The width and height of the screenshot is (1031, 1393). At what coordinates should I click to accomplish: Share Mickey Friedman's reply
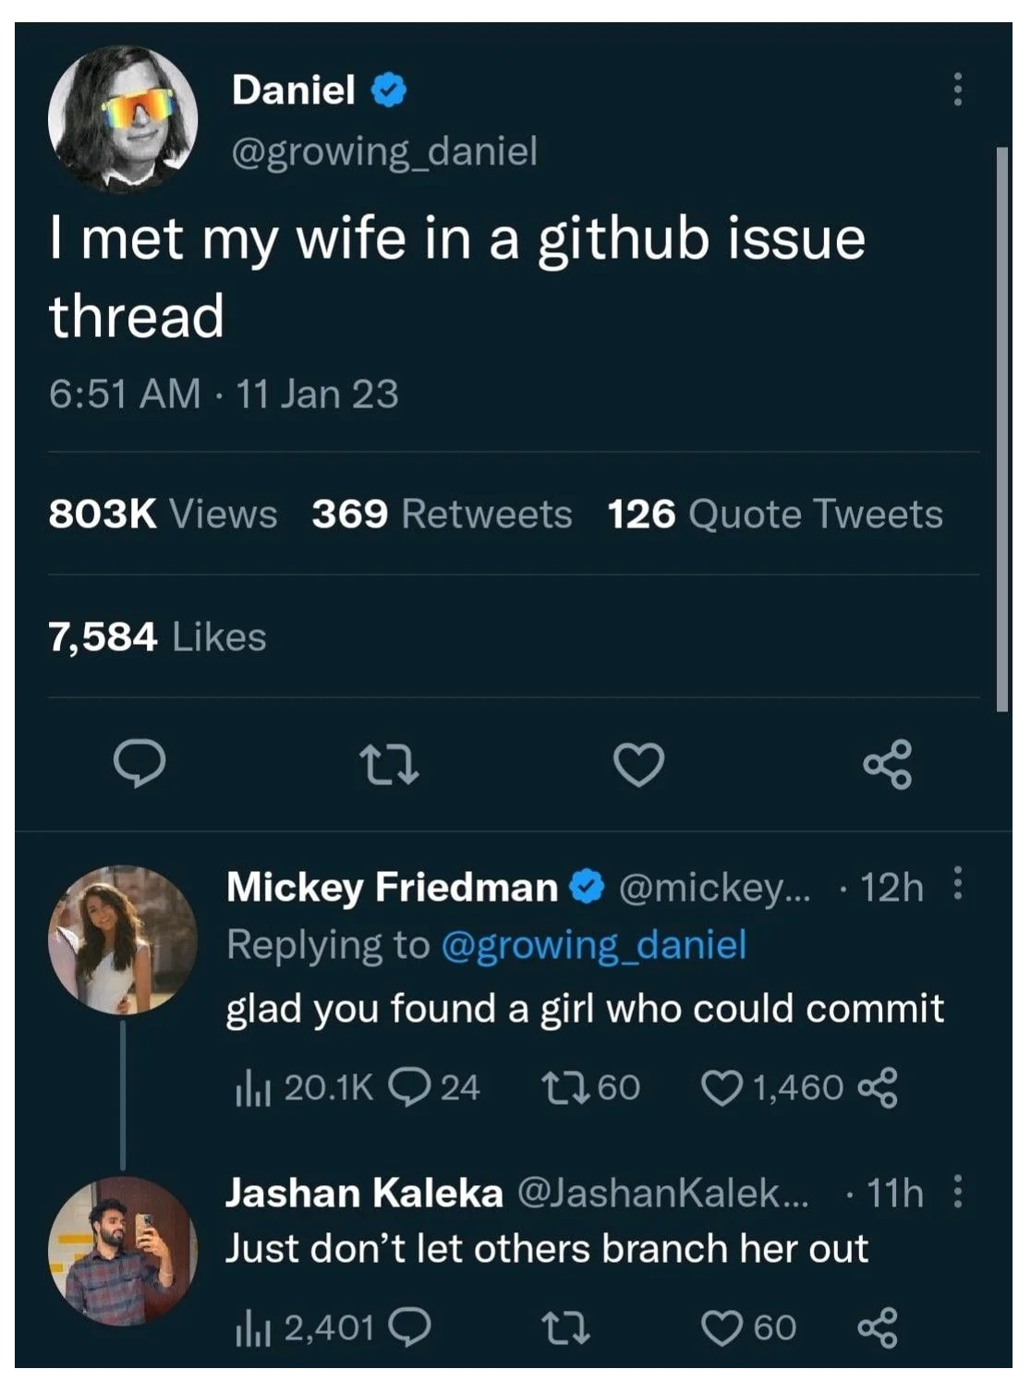pyautogui.click(x=879, y=1087)
